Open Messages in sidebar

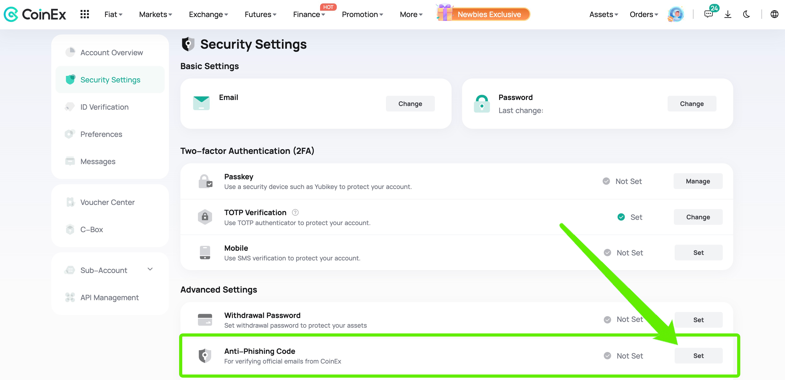(x=110, y=161)
